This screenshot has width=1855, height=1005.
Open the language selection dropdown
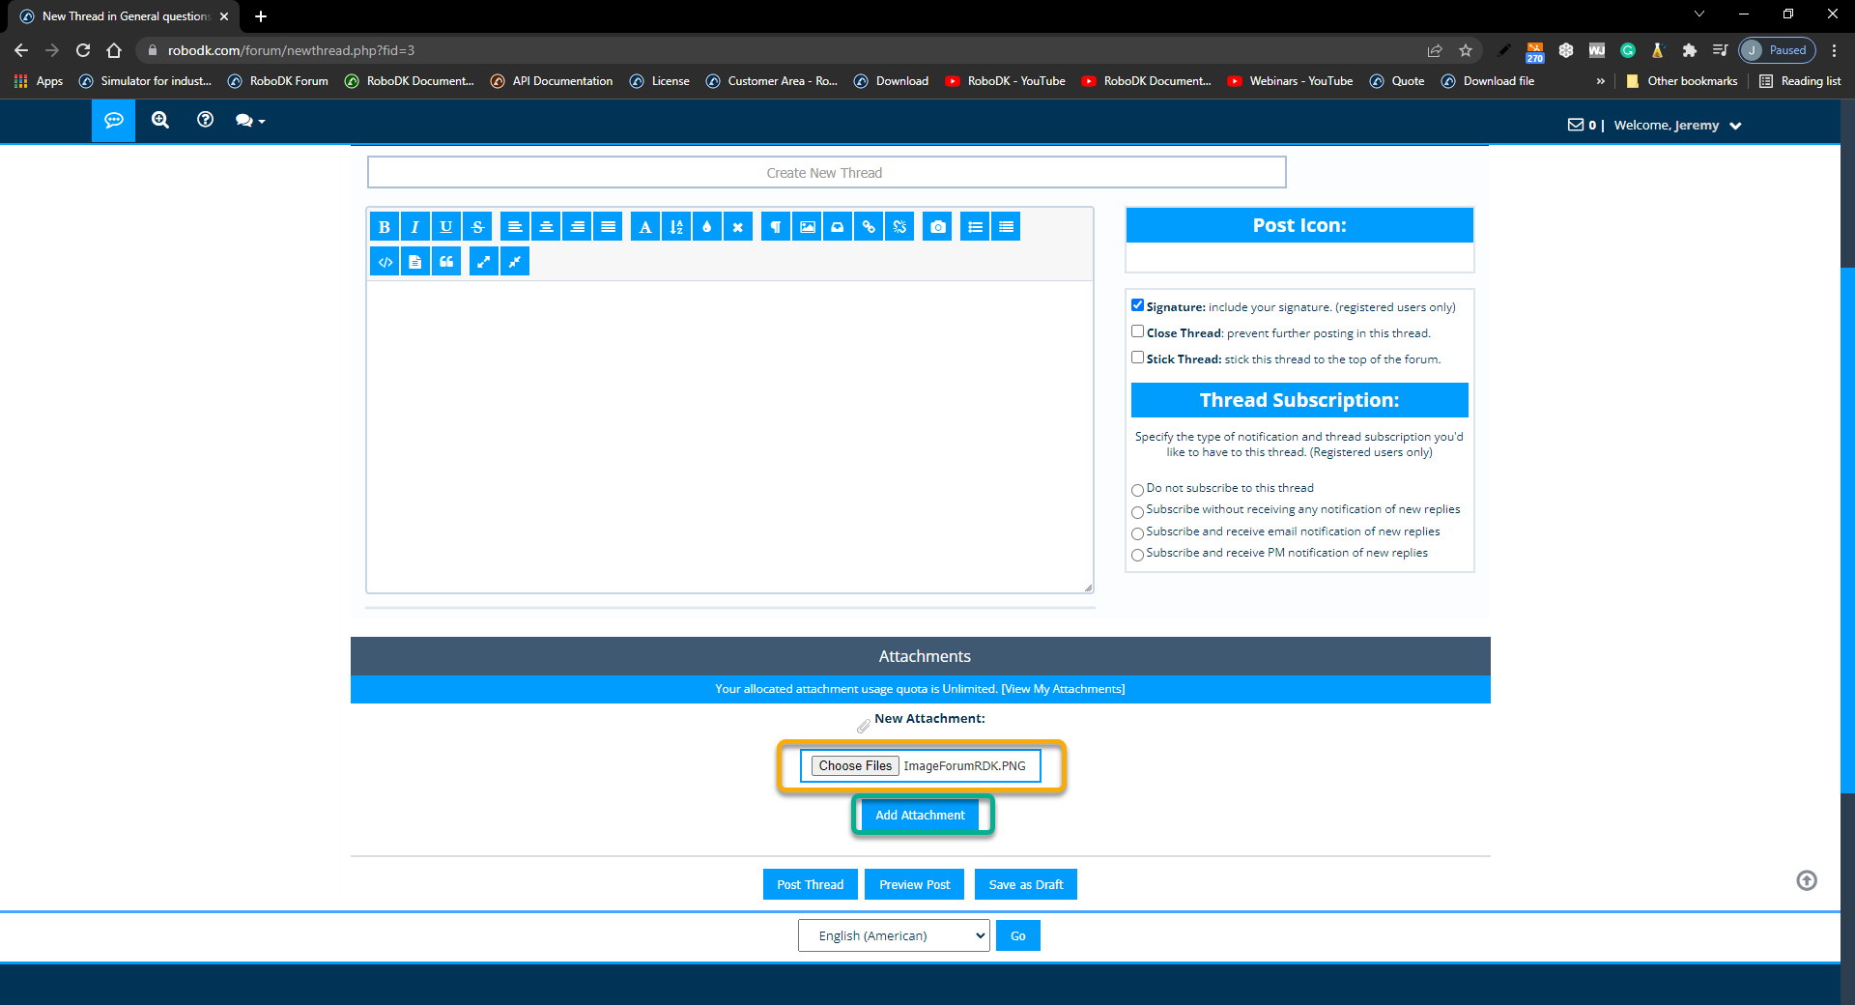(x=893, y=935)
